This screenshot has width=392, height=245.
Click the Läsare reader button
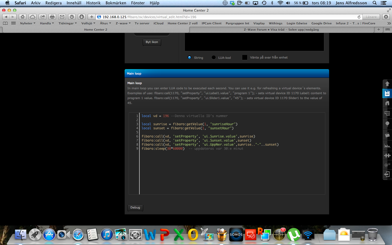(371, 17)
